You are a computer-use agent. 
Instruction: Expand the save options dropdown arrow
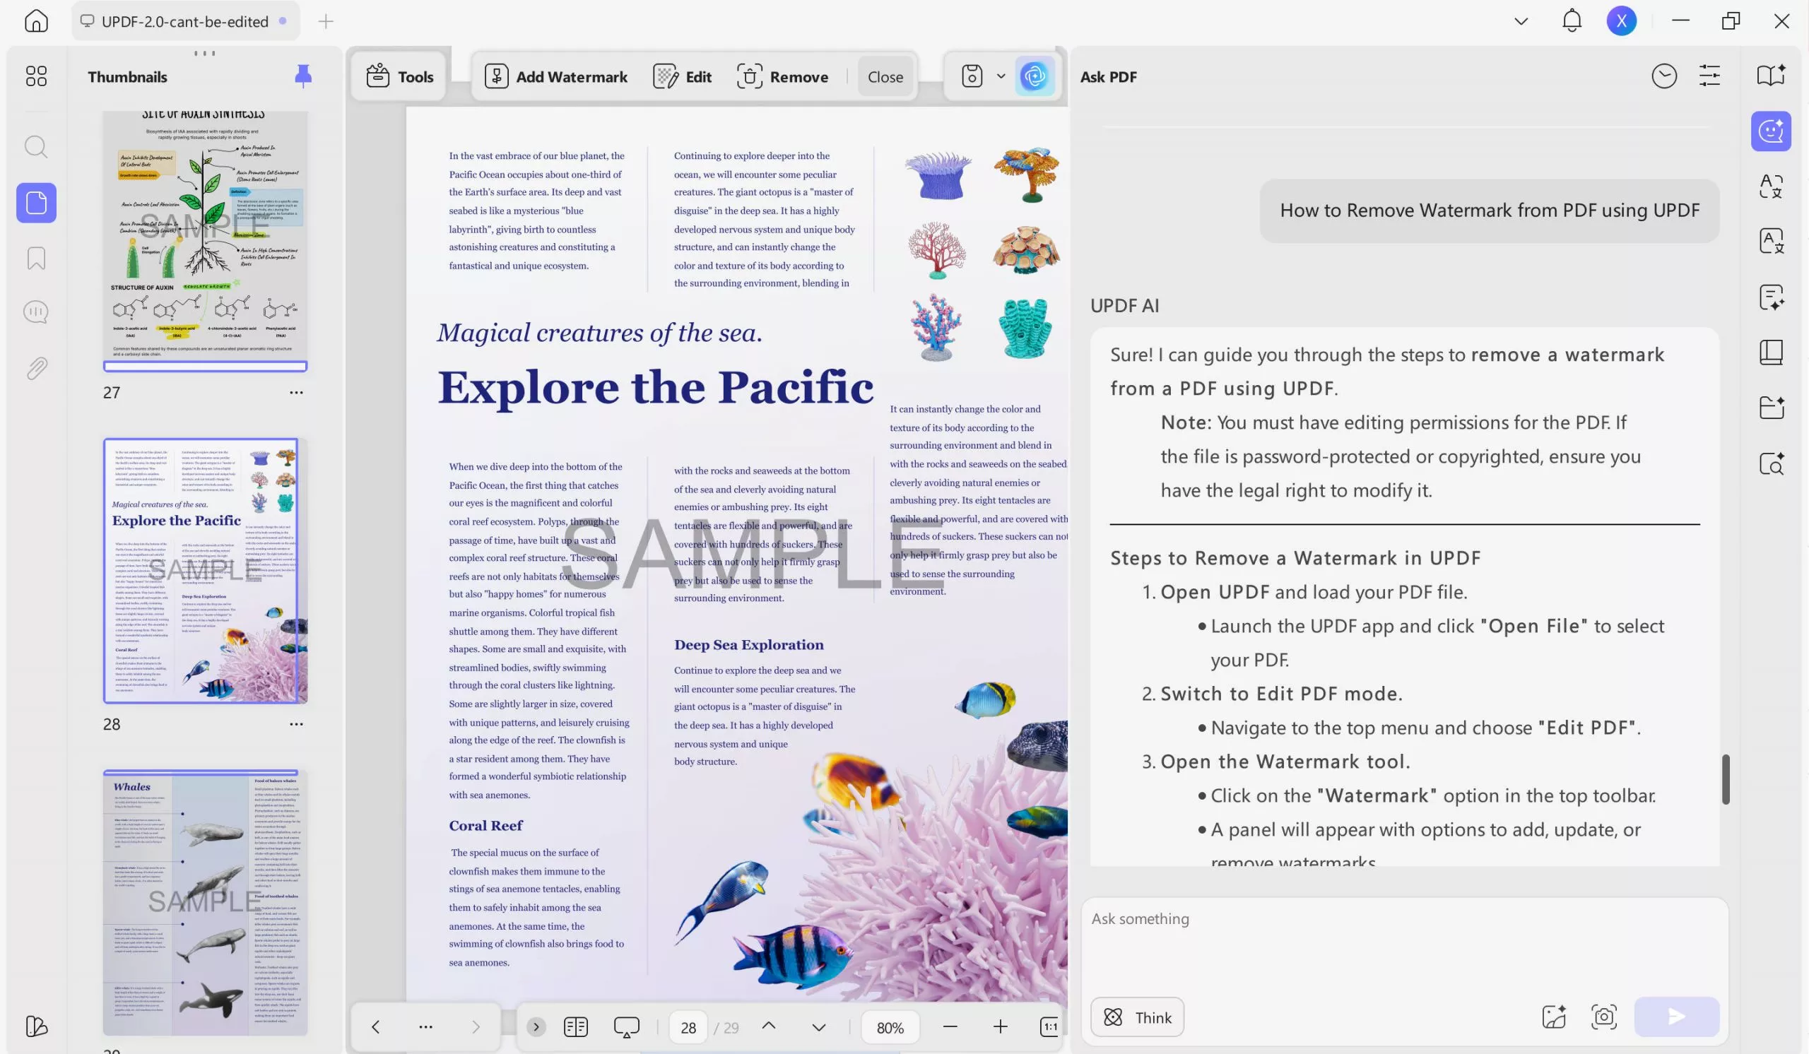1001,76
